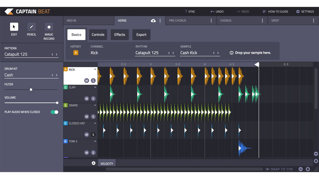The image size is (319, 179).
Task: Click the vertical zoom out minus icon
Action: click(316, 154)
